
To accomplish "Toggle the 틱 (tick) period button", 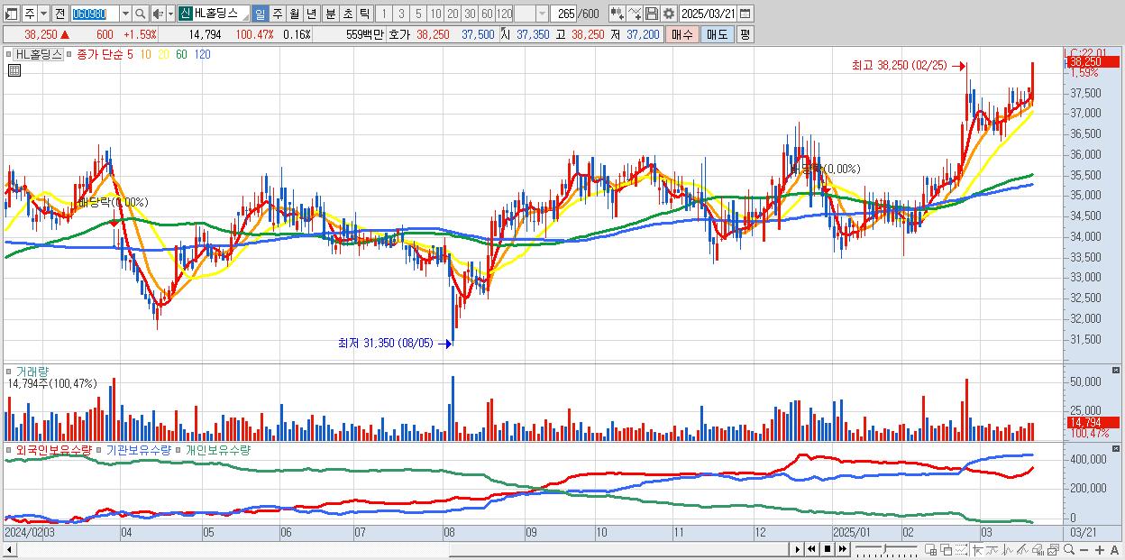I will (x=364, y=14).
